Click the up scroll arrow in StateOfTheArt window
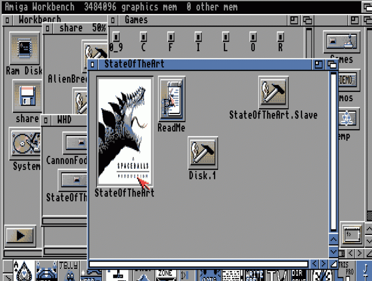The width and height of the screenshot is (372, 281). click(333, 239)
